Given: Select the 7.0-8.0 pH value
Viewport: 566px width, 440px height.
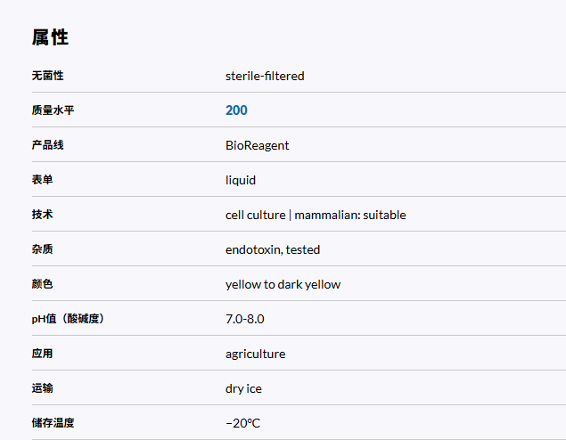Looking at the screenshot, I should pyautogui.click(x=244, y=319).
